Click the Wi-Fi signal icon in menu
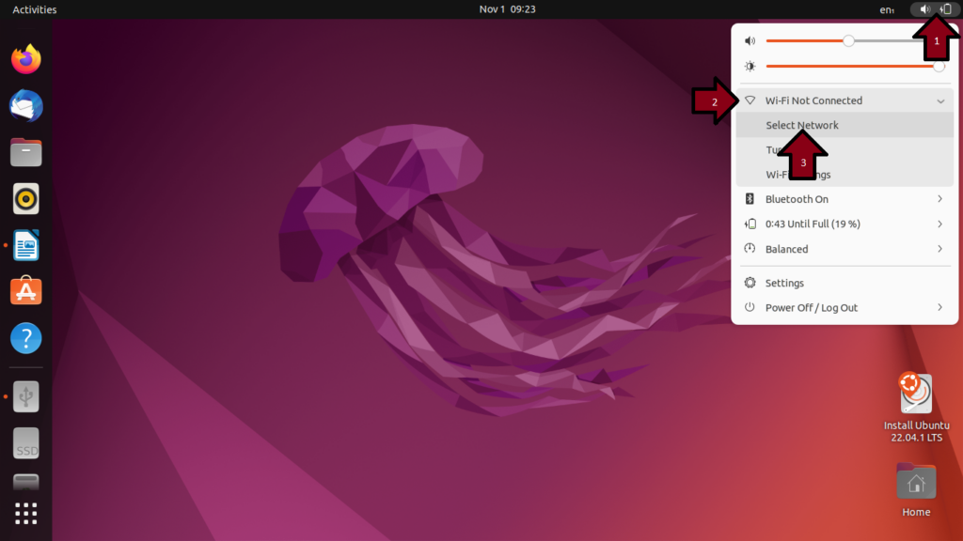 (x=750, y=100)
